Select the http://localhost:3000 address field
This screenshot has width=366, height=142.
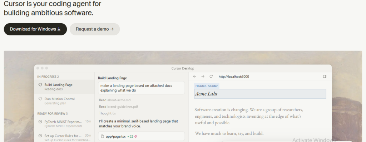(x=234, y=77)
